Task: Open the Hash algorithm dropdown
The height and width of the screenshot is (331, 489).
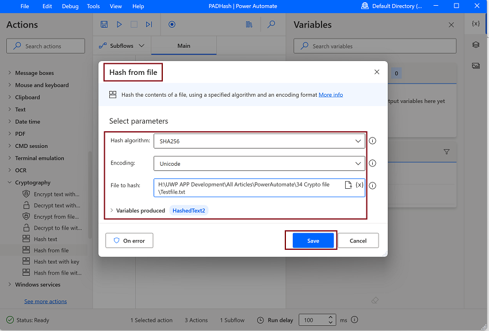Action: tap(259, 140)
